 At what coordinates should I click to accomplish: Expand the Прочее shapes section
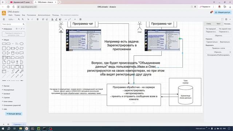click(x=6, y=86)
